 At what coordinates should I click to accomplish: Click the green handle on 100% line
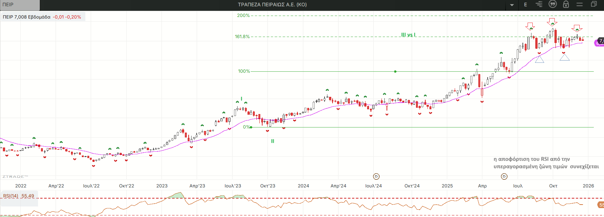coord(395,71)
